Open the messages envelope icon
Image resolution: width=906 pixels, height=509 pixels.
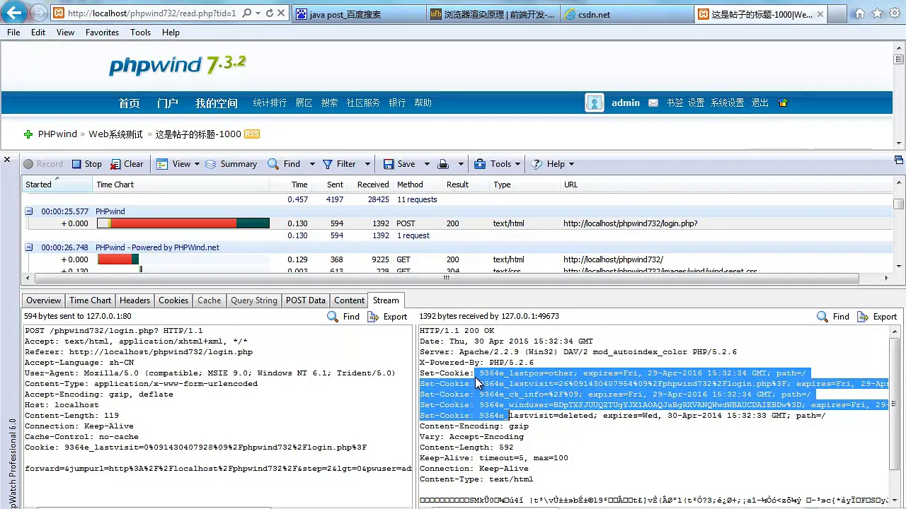click(x=653, y=103)
